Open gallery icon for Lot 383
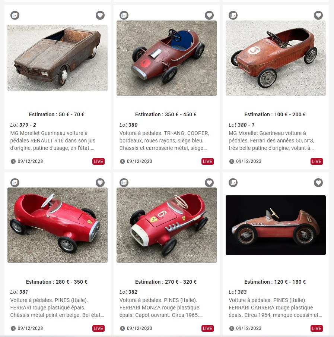334x337 pixels. (x=233, y=183)
